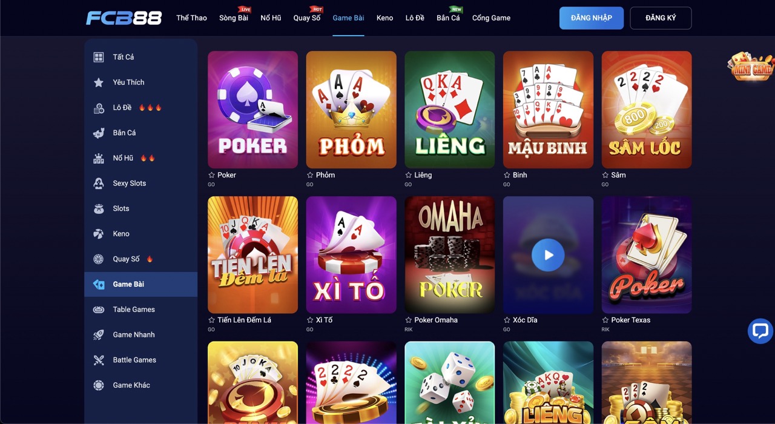
Task: Select the Keno sidebar icon
Action: point(99,234)
